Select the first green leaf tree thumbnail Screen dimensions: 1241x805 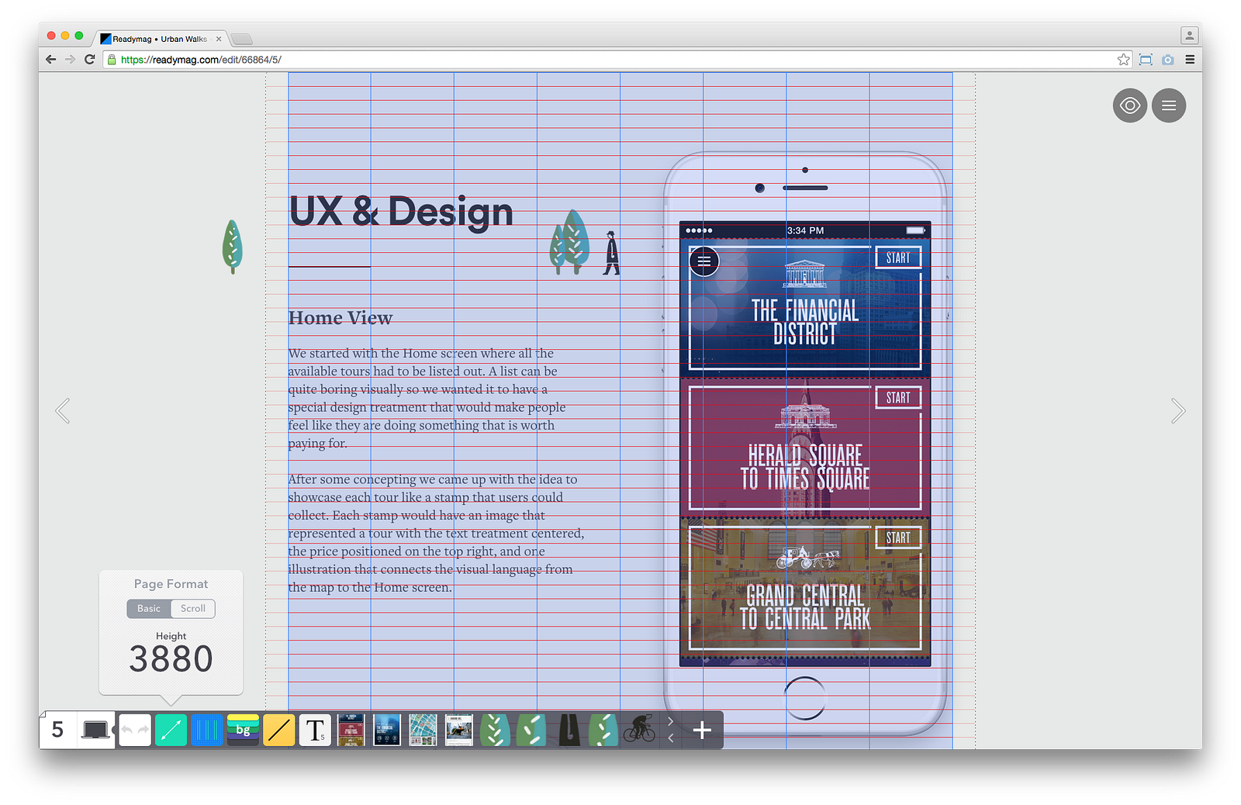(495, 730)
